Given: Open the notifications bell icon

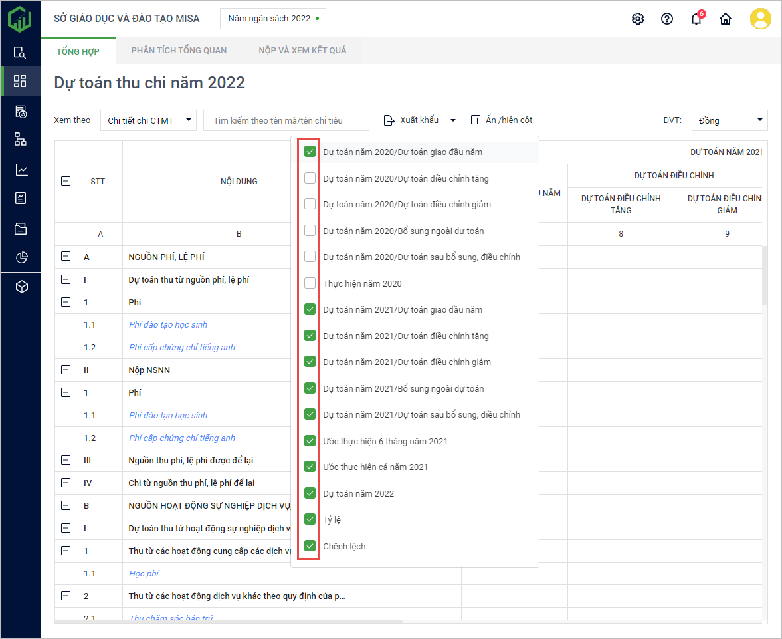Looking at the screenshot, I should pyautogui.click(x=696, y=19).
